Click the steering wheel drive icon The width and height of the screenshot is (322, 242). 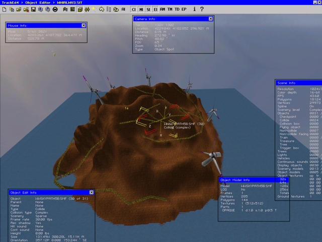[55, 10]
